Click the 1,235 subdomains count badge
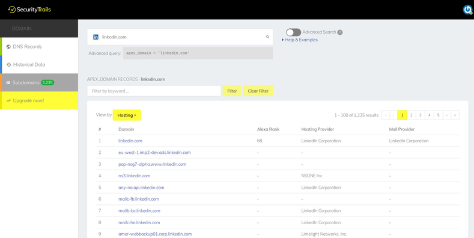The image size is (474, 238). click(47, 82)
